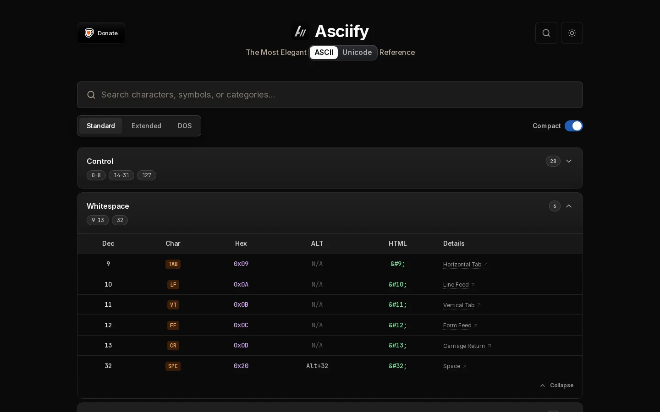Click the 127 range chip
This screenshot has width=660, height=412.
pos(147,175)
